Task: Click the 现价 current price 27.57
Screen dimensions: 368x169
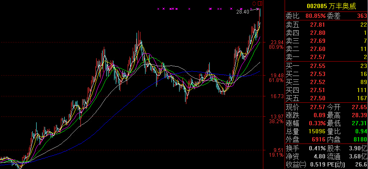Action: [x=318, y=107]
